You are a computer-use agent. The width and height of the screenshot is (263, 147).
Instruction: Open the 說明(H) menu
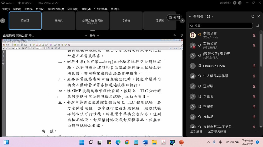coord(115,9)
